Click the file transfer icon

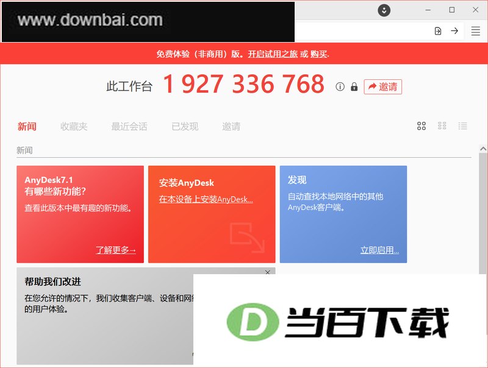438,31
